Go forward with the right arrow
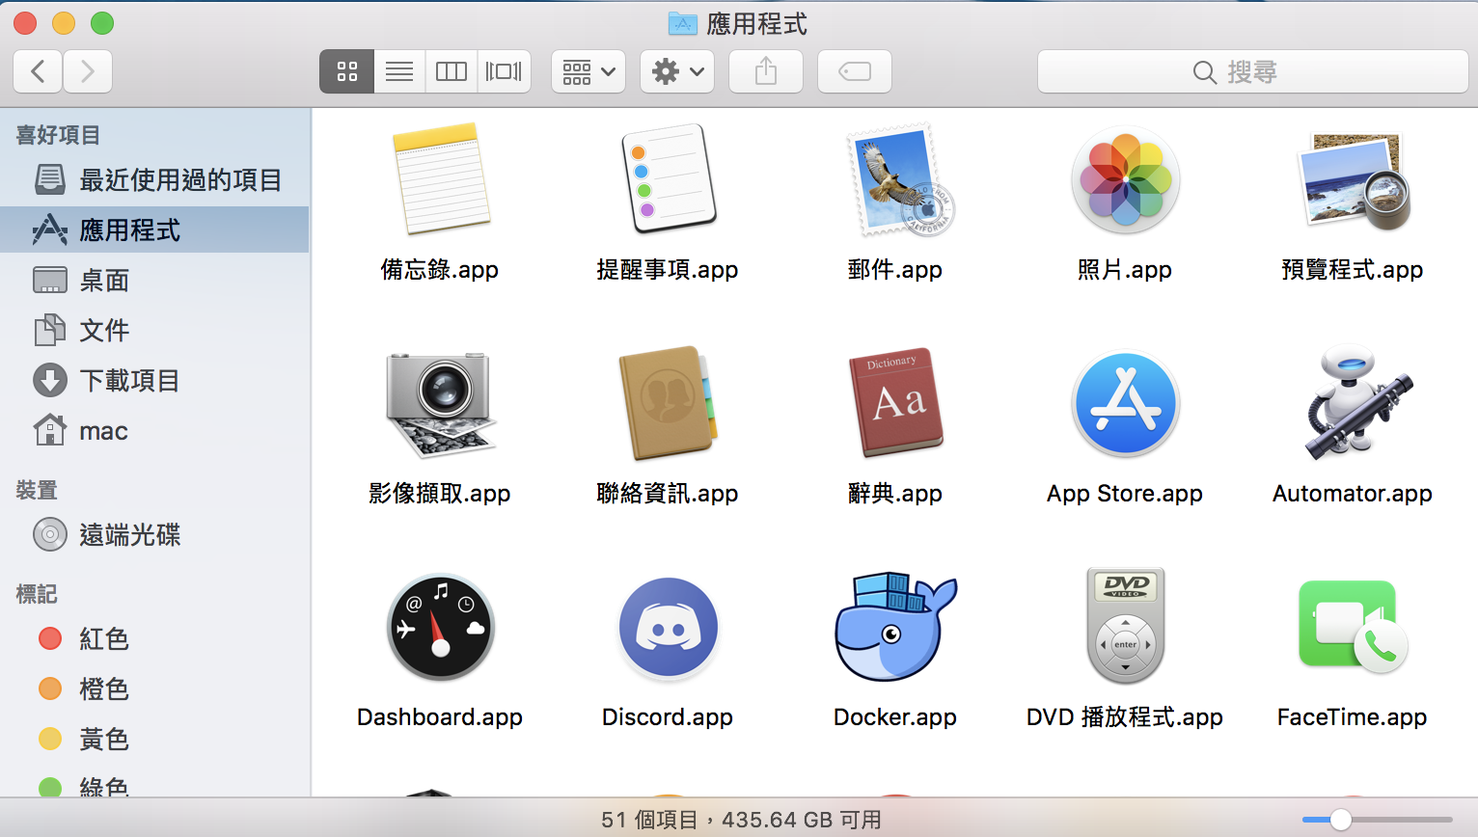Screen dimensions: 1478x837 pyautogui.click(x=88, y=71)
